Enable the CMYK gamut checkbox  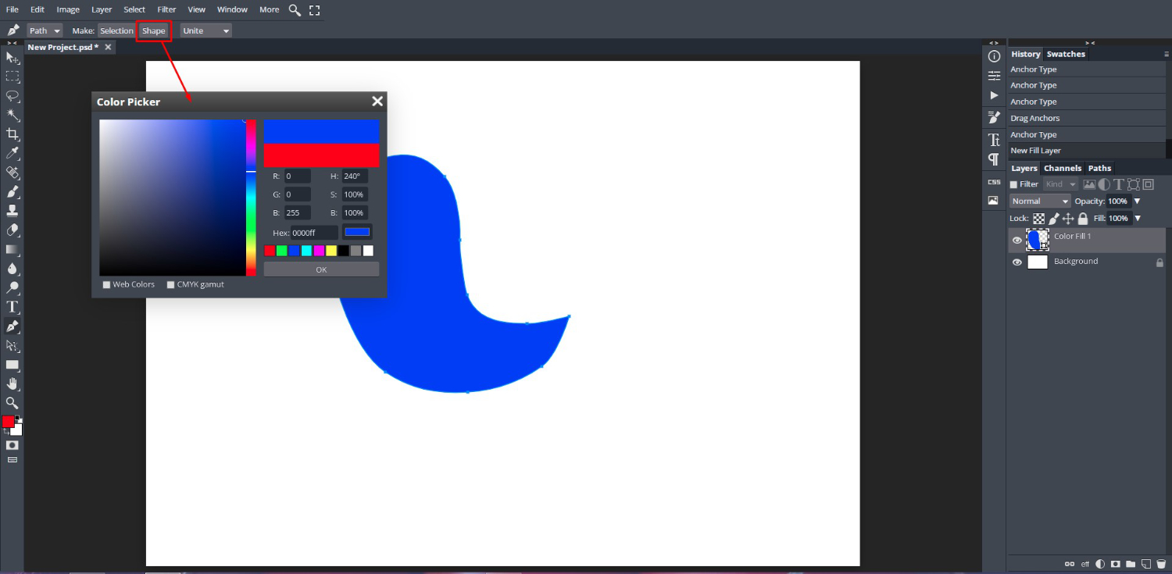[171, 285]
